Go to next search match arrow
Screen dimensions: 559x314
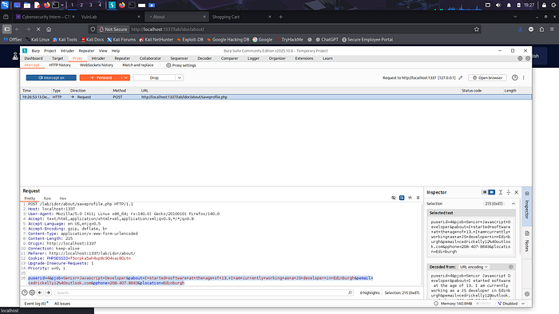pyautogui.click(x=48, y=292)
